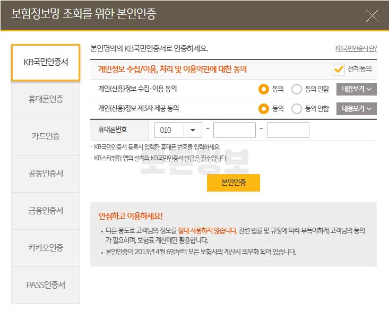This screenshot has width=389, height=320.
Task: Open the KB국민인증서 란? link
Action: [356, 48]
